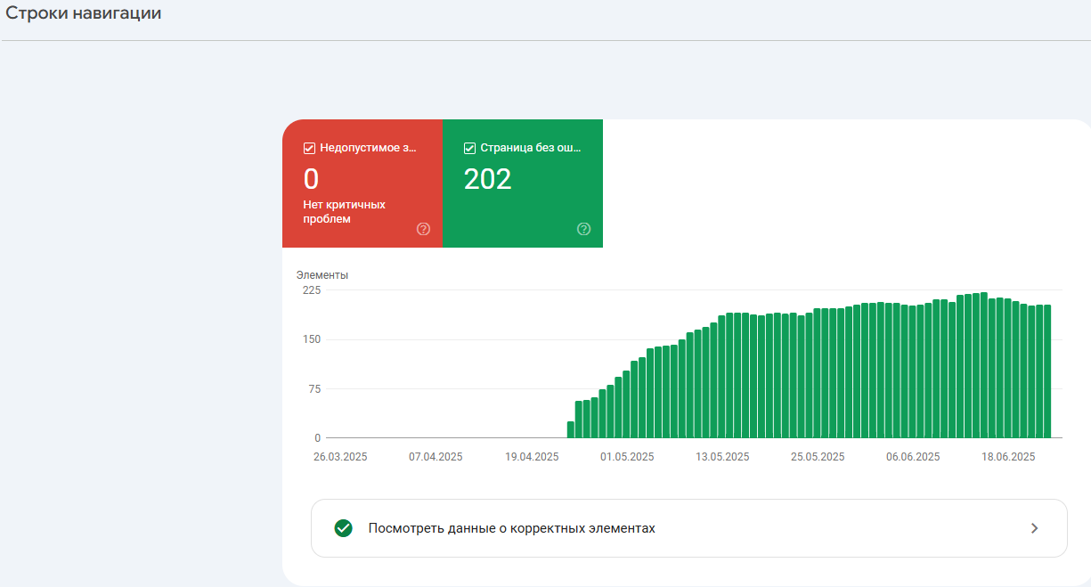The width and height of the screenshot is (1091, 587).
Task: Expand the chevron arrow on the correct elements row
Action: pos(1034,528)
